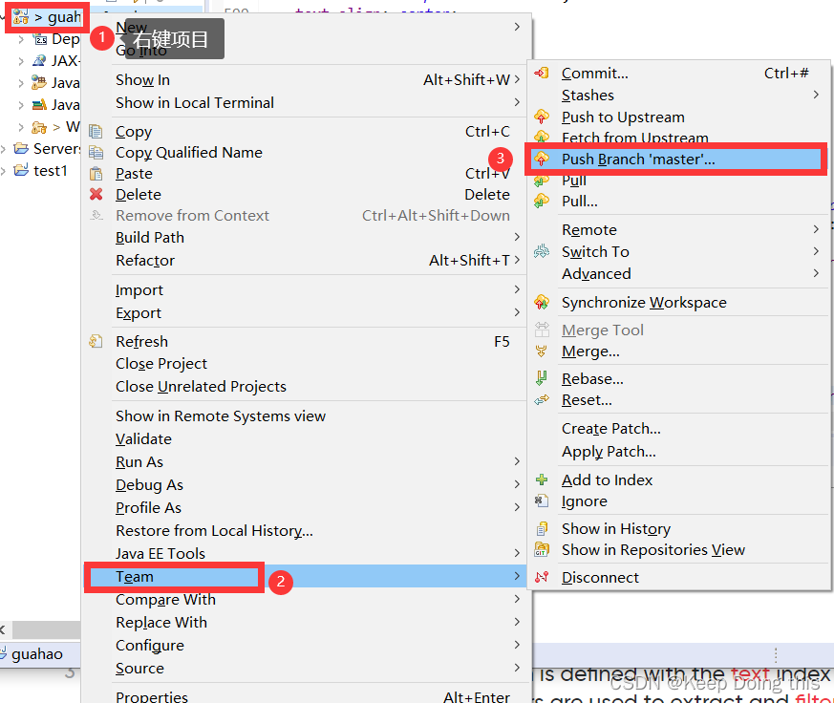Click the Remove from Context icon
Screen dimensions: 834x703
[x=96, y=215]
